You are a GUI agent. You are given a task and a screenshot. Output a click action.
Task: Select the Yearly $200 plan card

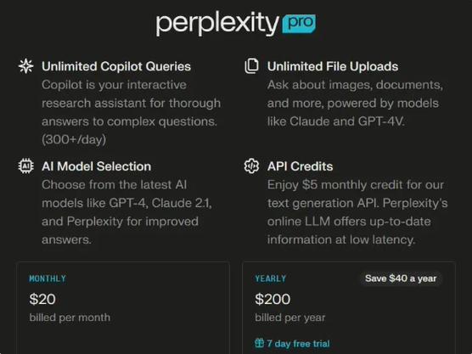point(349,307)
